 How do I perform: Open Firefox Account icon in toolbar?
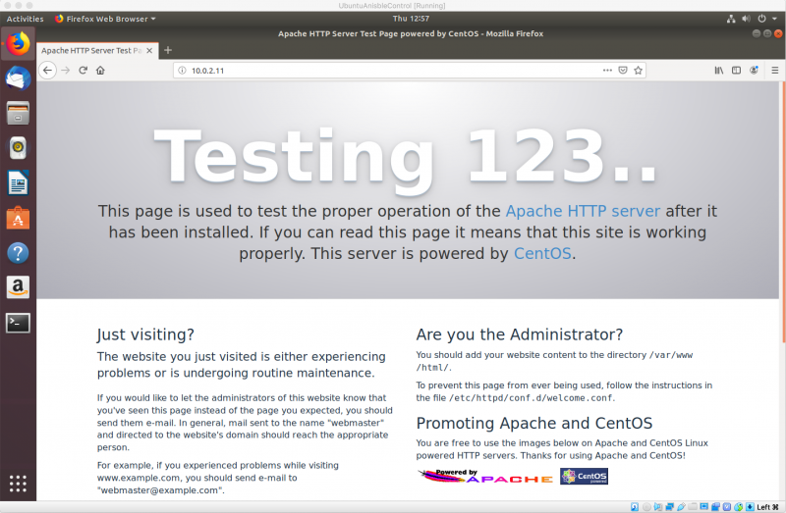point(754,71)
